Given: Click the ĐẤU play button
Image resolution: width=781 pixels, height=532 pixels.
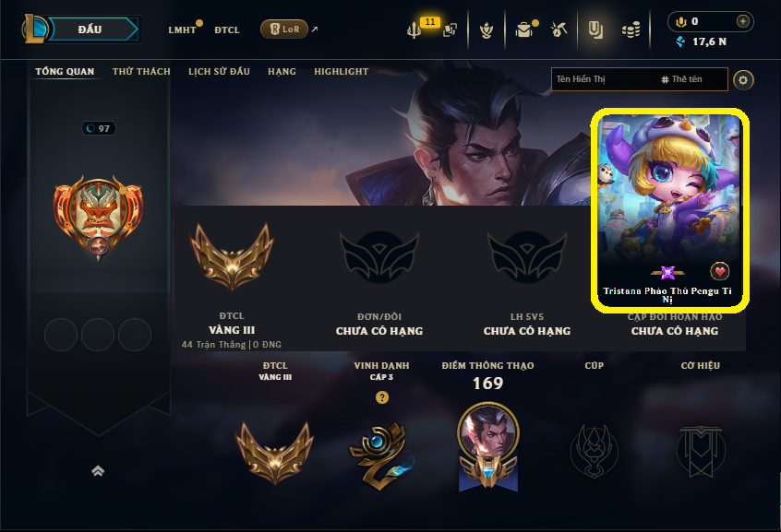Looking at the screenshot, I should point(91,30).
